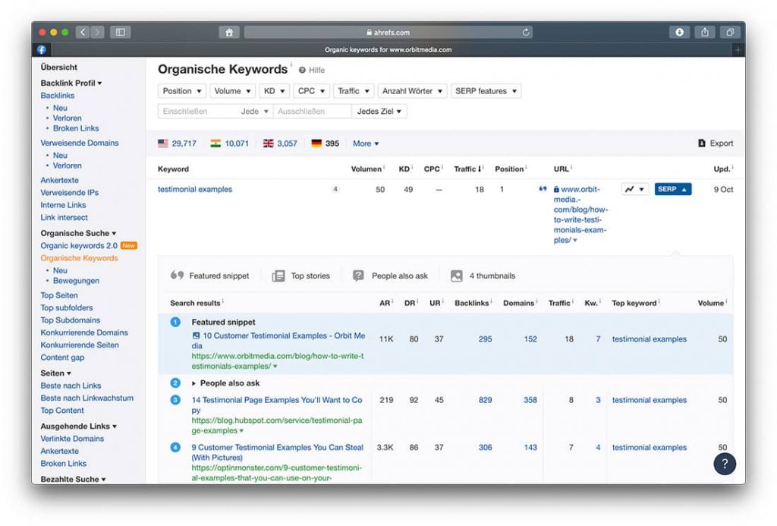777x526 pixels.
Task: Open the Safari home page icon
Action: 229,32
